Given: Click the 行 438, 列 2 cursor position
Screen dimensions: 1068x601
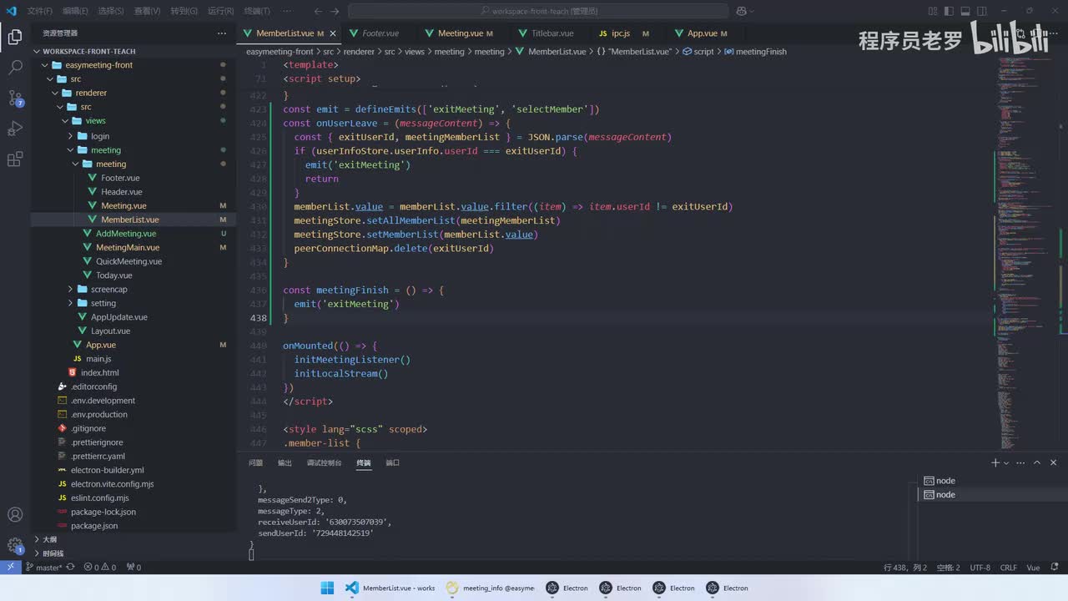Looking at the screenshot, I should click(x=905, y=568).
